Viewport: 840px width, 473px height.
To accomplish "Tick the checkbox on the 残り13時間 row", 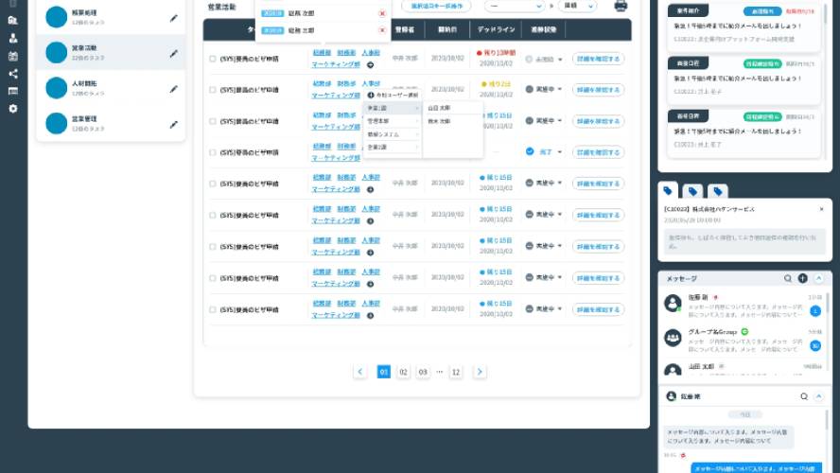I will [x=213, y=59].
